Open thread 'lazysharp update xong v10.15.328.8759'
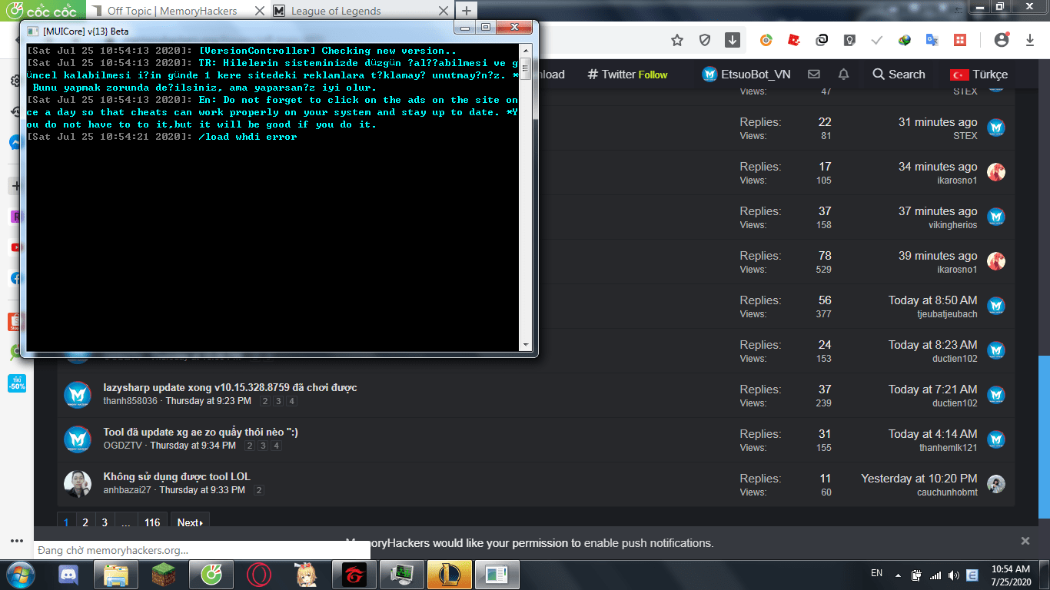The width and height of the screenshot is (1050, 590). point(230,387)
